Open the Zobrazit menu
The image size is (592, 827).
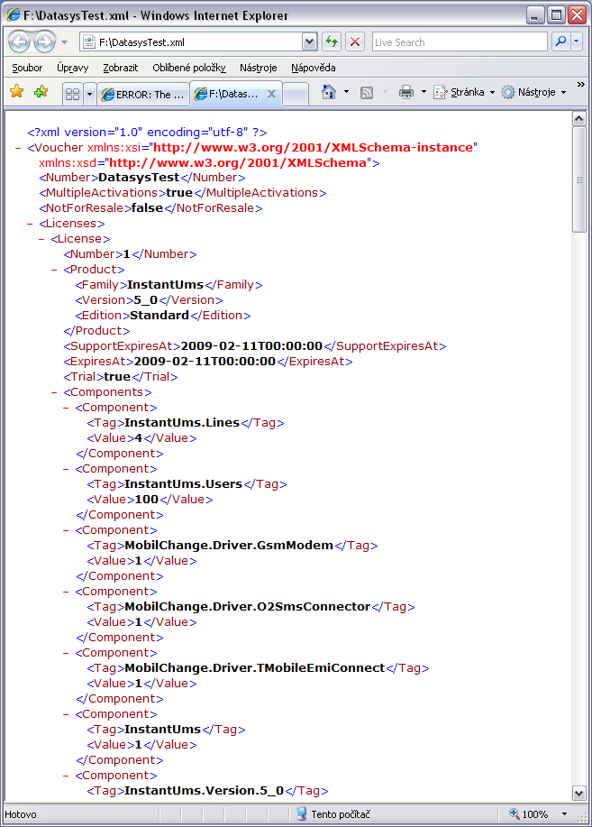(x=120, y=68)
